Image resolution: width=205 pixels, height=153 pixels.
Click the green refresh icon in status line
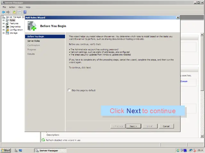coord(43,140)
